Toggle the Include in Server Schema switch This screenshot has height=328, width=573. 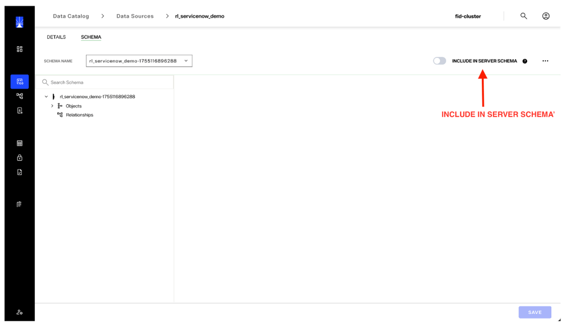(x=440, y=60)
